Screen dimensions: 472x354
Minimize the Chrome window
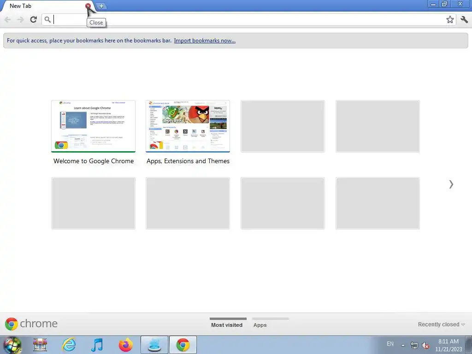[433, 4]
